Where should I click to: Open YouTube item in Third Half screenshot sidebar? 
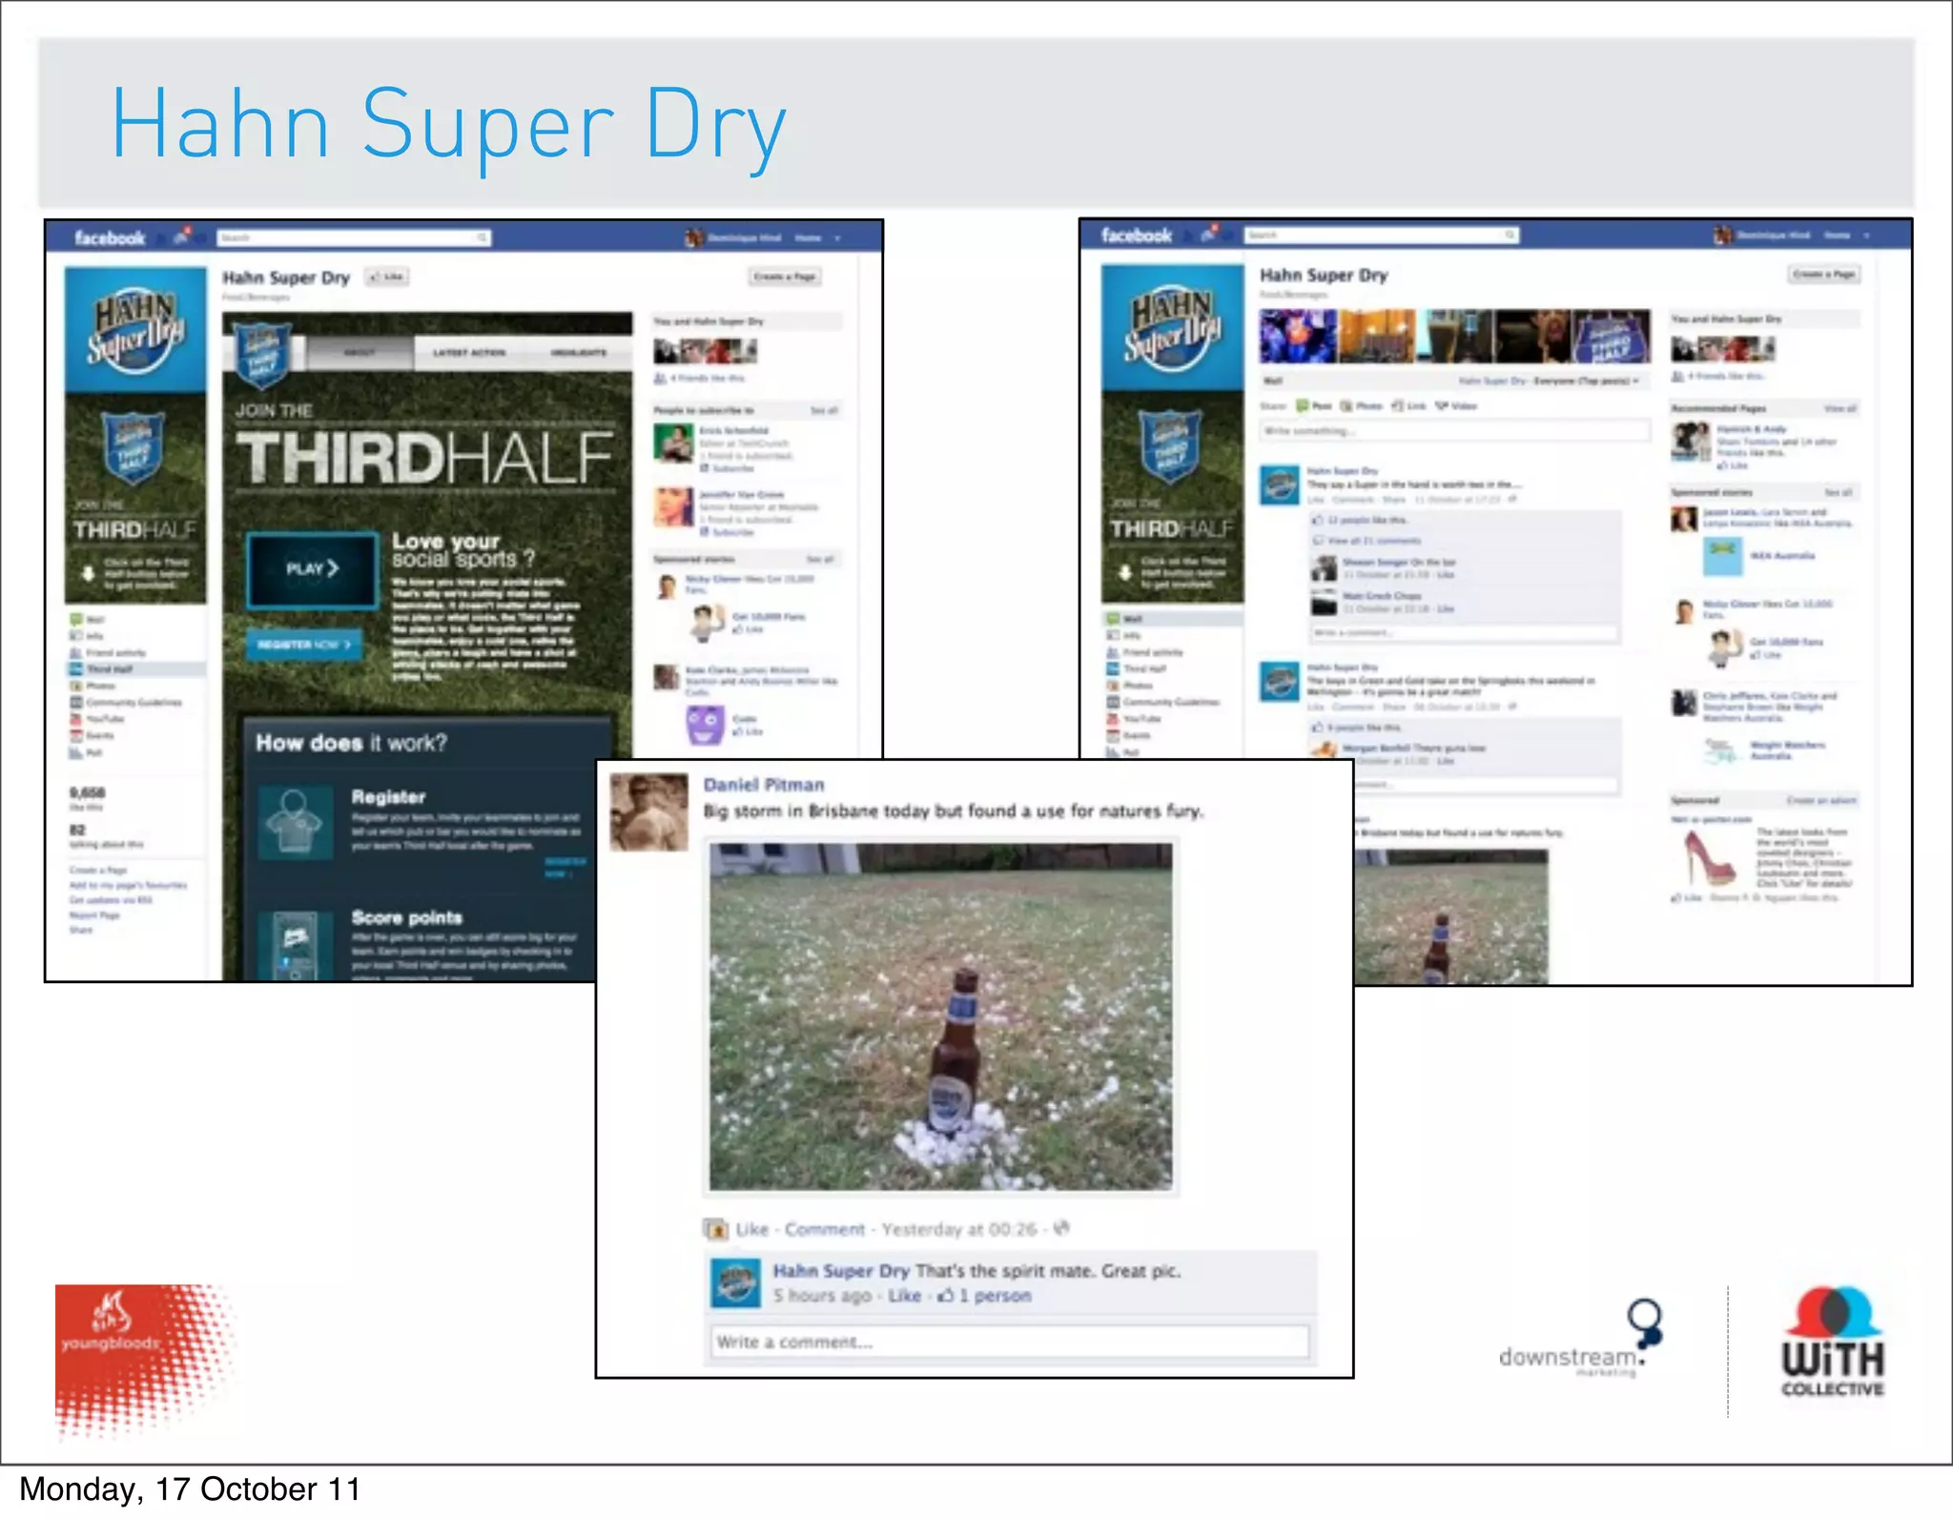coord(96,719)
